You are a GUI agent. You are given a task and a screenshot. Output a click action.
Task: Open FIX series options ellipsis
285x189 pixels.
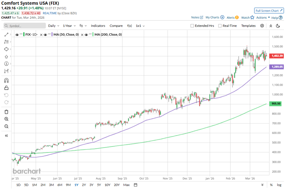(21, 34)
